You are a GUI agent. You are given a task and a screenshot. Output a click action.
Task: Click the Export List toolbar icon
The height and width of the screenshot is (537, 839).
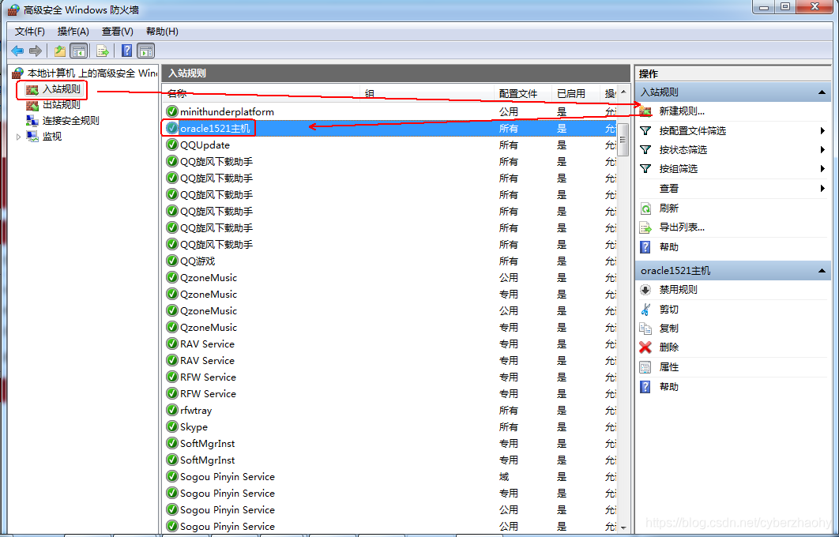coord(102,51)
